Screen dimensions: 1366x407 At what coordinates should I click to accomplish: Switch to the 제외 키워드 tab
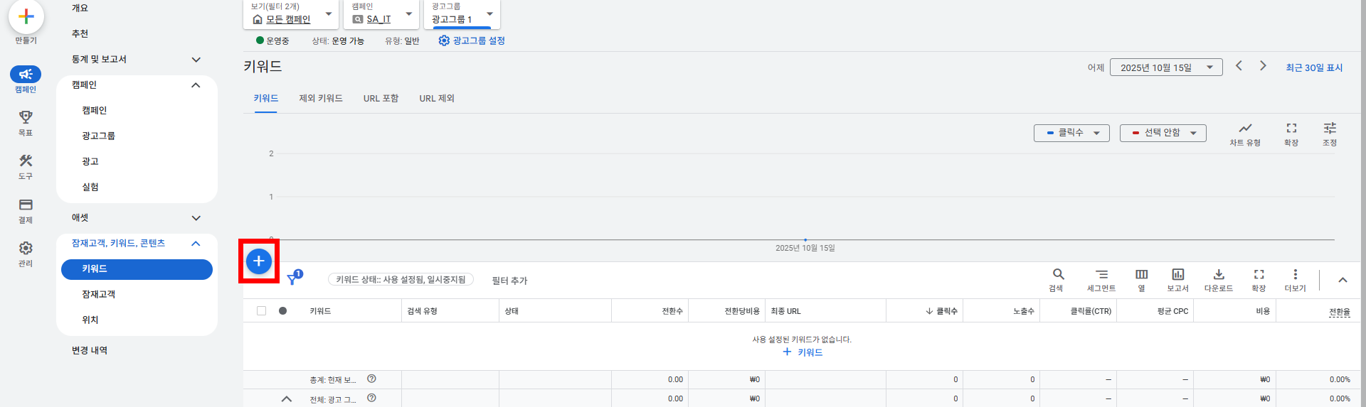320,99
